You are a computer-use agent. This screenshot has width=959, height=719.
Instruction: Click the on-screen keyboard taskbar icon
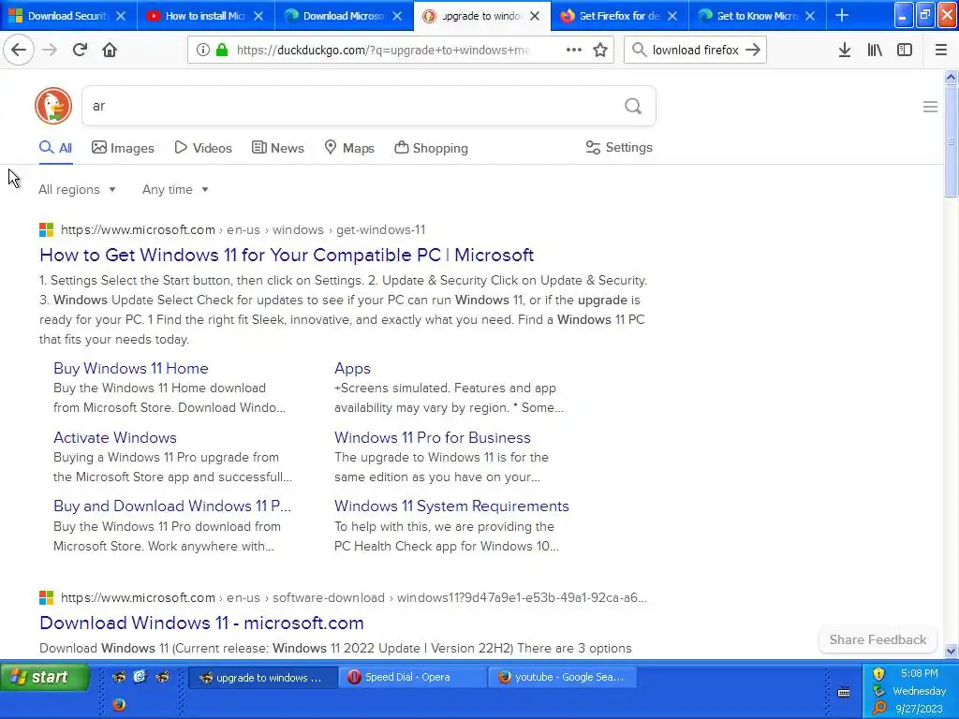pyautogui.click(x=844, y=692)
